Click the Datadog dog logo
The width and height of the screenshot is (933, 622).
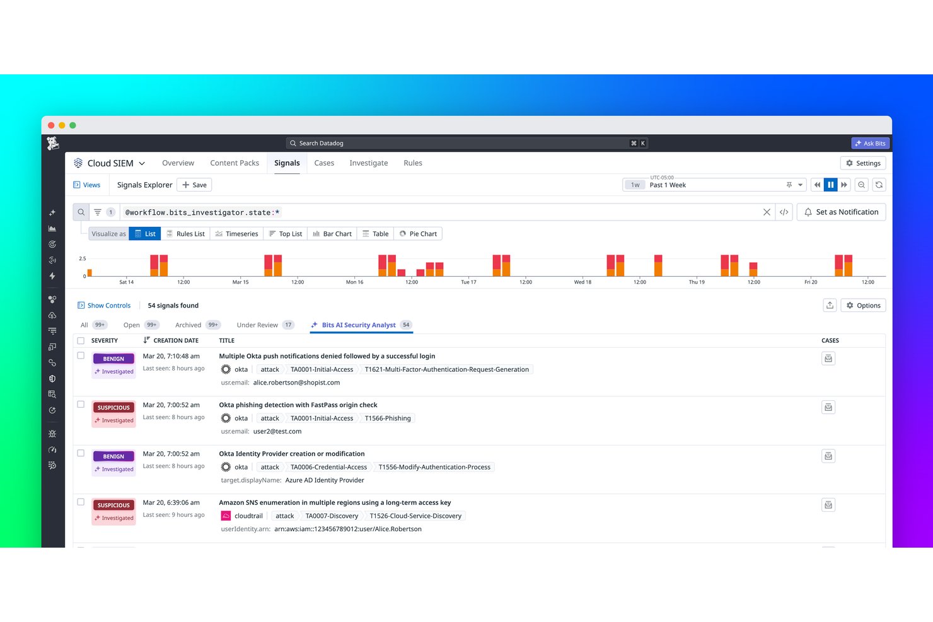coord(53,144)
